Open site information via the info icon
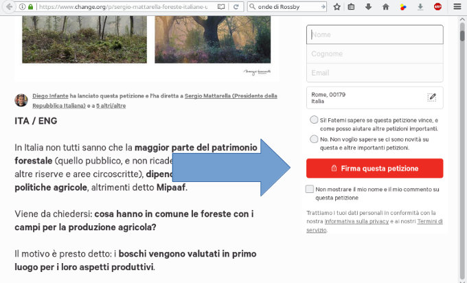This screenshot has width=467, height=283. click(23, 7)
